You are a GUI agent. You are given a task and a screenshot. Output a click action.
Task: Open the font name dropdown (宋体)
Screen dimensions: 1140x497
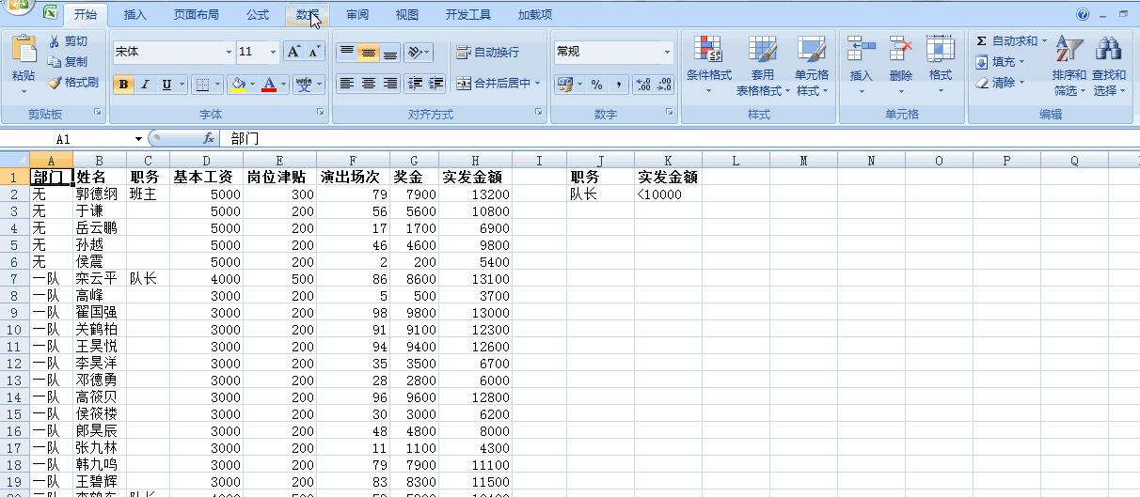point(229,53)
